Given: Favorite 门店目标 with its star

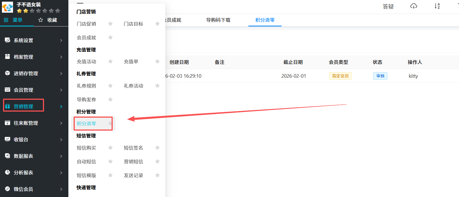Looking at the screenshot, I should (x=158, y=24).
